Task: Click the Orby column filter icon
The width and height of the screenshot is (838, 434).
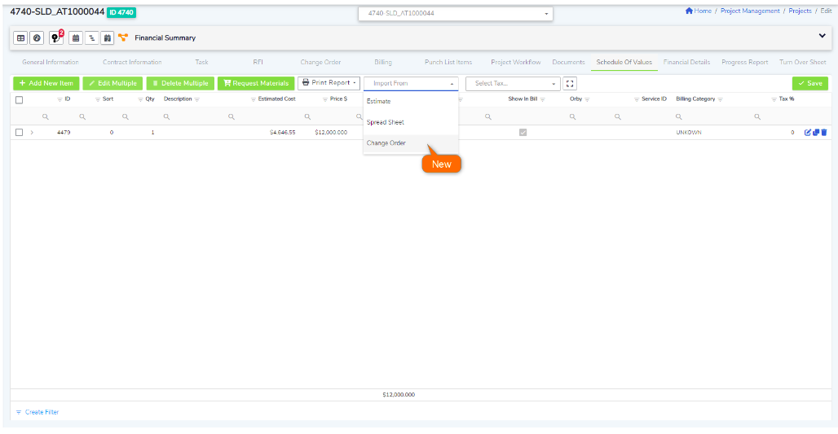Action: click(587, 99)
